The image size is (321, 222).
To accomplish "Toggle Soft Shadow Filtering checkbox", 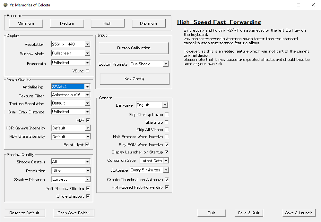I will 88,188.
